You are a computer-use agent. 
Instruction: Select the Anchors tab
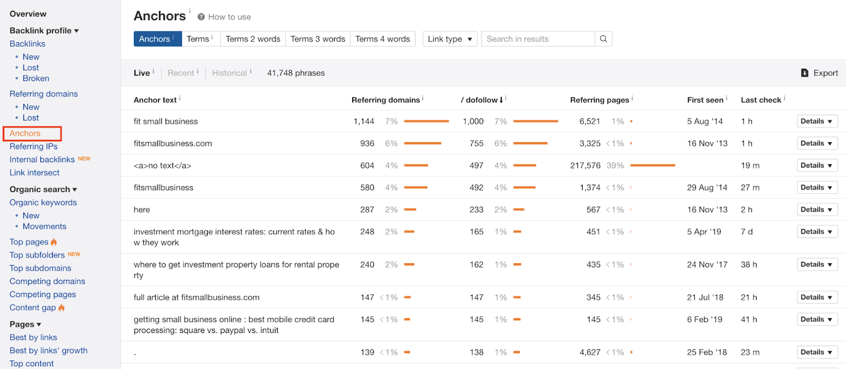(158, 39)
